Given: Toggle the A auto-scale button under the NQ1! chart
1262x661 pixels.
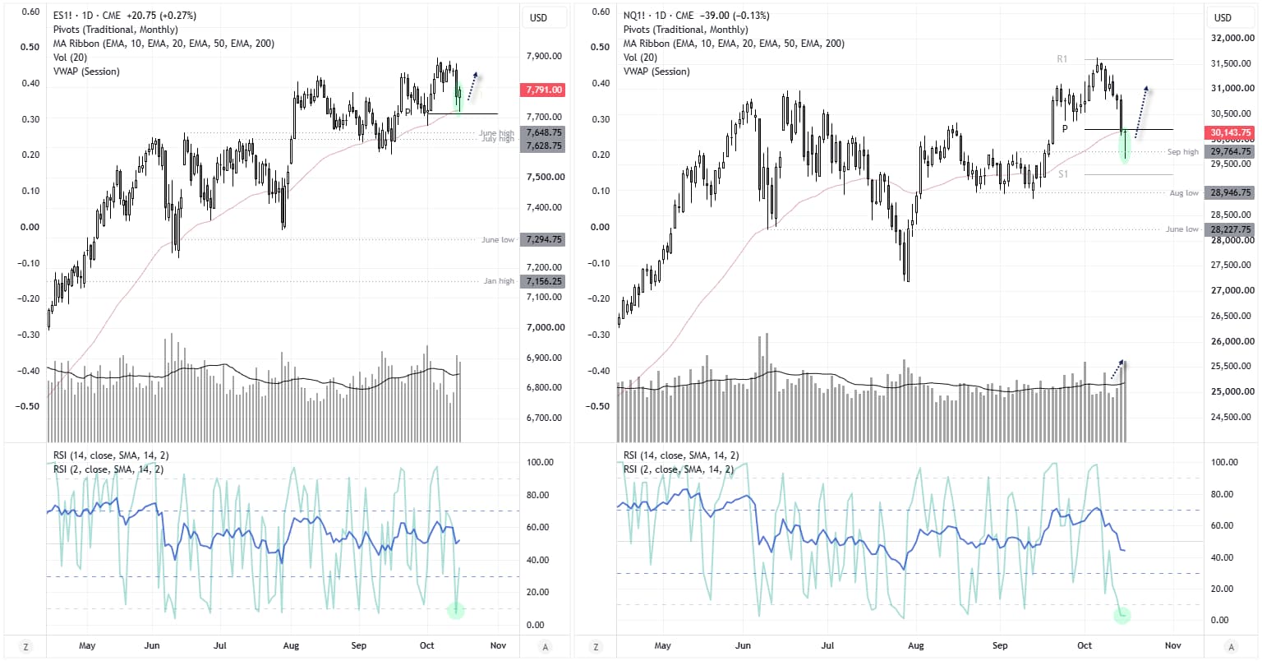Looking at the screenshot, I should click(x=1231, y=646).
